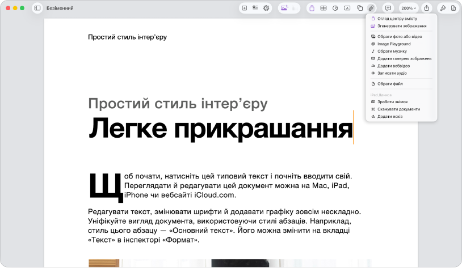Image resolution: width=462 pixels, height=268 pixels.
Task: Click the large drop cap letter 'Щ'
Action: coord(106,188)
